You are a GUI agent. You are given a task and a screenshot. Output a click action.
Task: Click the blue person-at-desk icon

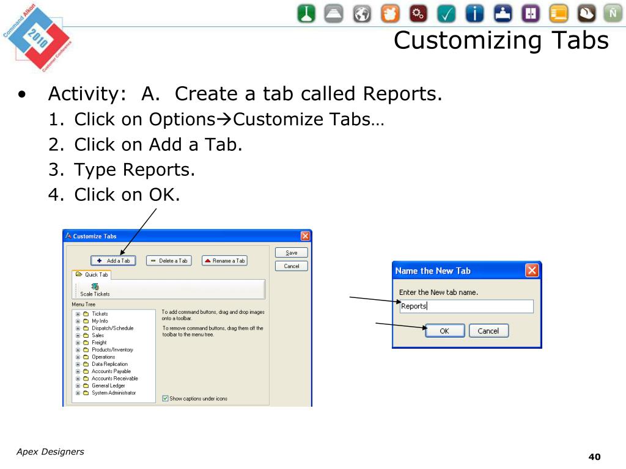503,13
